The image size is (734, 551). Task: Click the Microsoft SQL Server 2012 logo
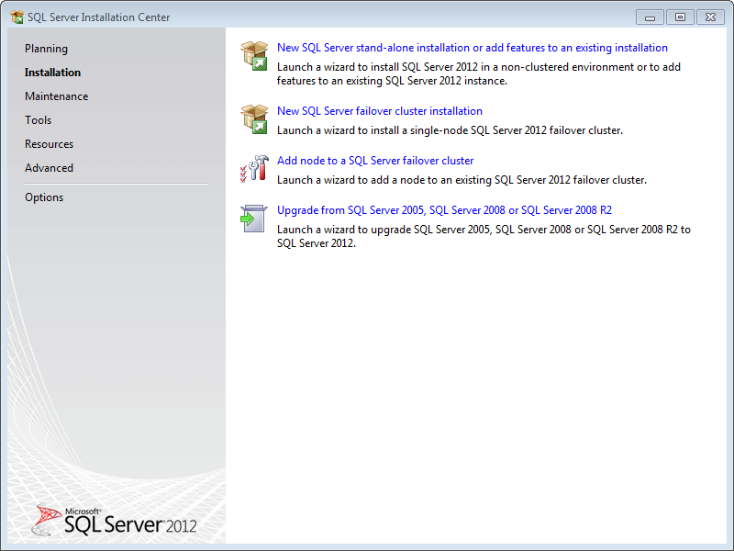pyautogui.click(x=116, y=521)
